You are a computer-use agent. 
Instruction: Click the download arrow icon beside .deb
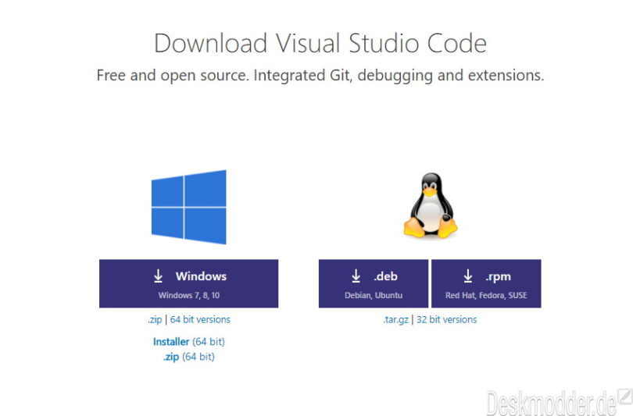[356, 276]
